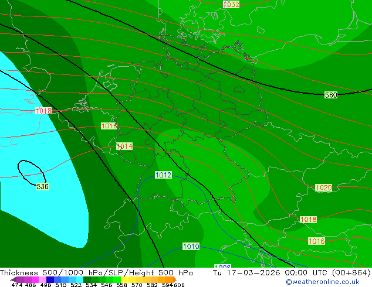Viewport: 372px width, 287px height.
Task: Click the 1014 isobar label
Action: click(x=124, y=146)
